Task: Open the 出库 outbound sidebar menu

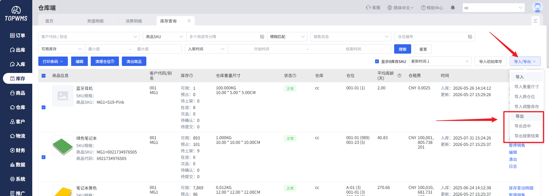Action: click(x=18, y=50)
